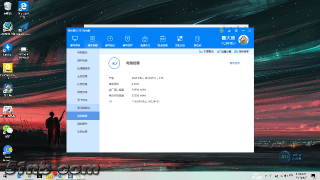This screenshot has height=180, width=320.
Task: Click 保存结果 save screenshot button
Action: click(241, 51)
